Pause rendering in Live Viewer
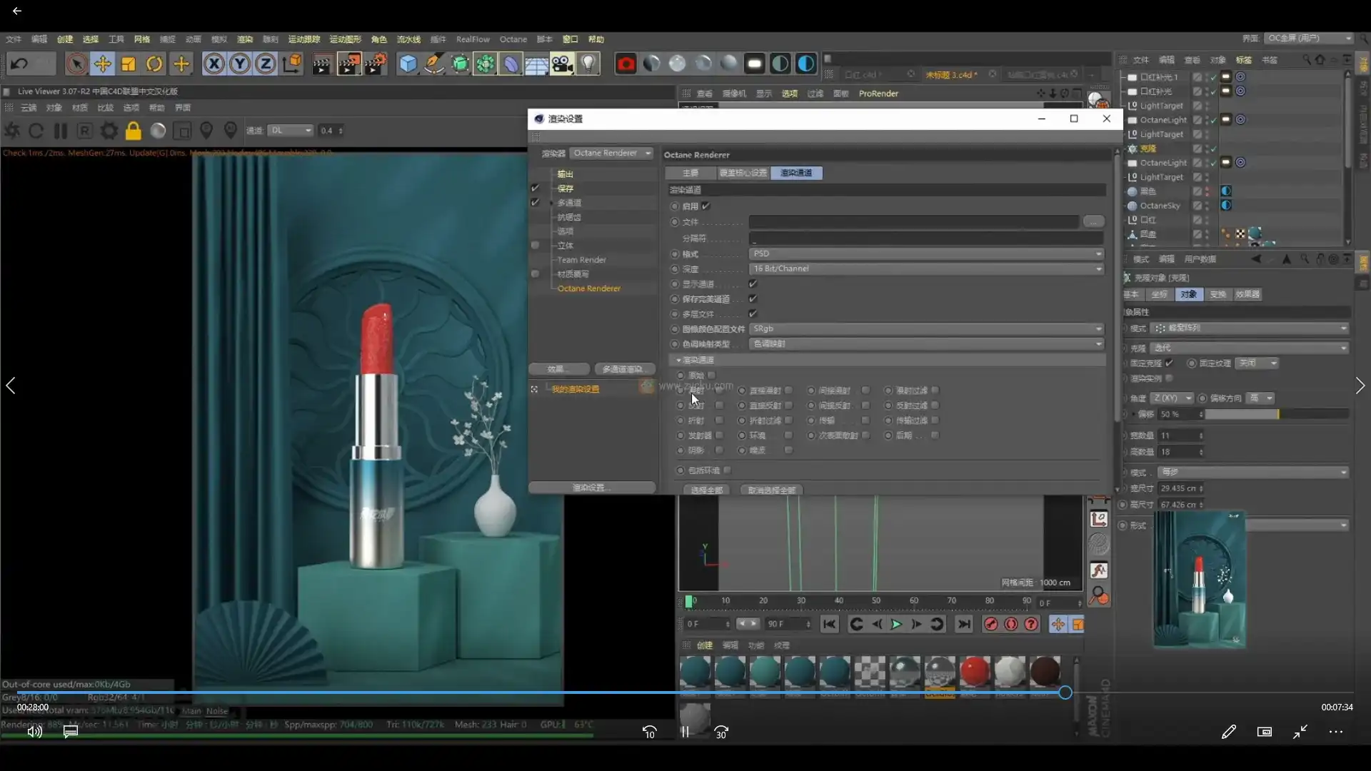The height and width of the screenshot is (771, 1371). (x=61, y=131)
